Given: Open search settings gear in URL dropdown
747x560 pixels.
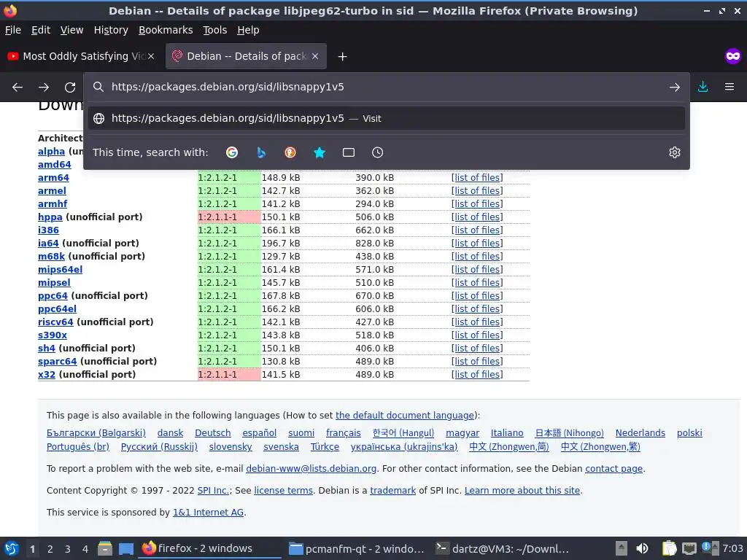Looking at the screenshot, I should pyautogui.click(x=675, y=152).
